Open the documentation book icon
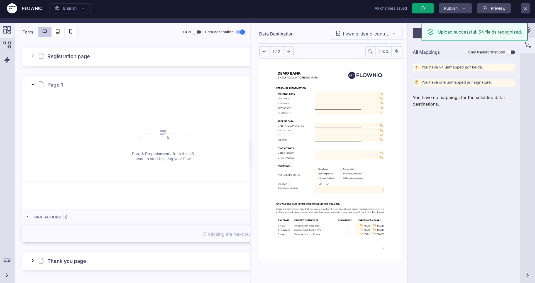Screen dimensions: 535x283 pos(7,260)
